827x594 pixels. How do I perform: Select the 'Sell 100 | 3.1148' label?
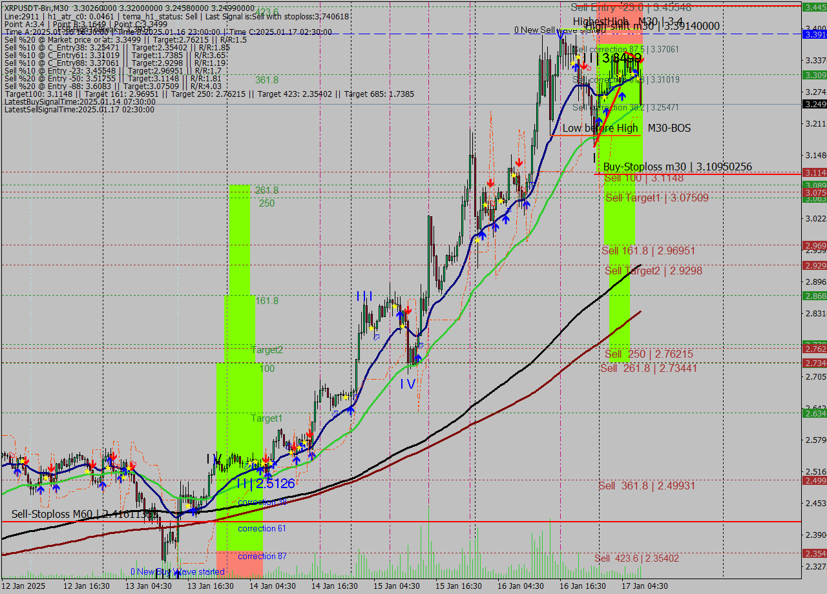coord(644,178)
